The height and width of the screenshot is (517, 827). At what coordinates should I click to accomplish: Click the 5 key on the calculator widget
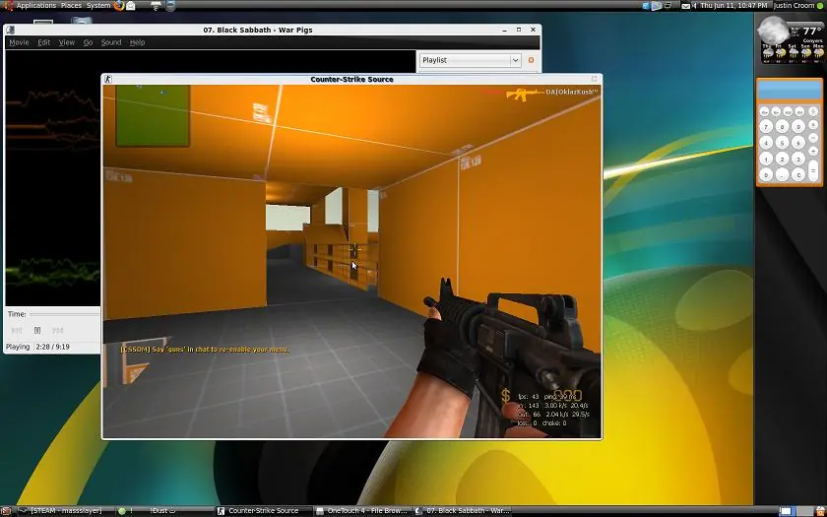(782, 143)
